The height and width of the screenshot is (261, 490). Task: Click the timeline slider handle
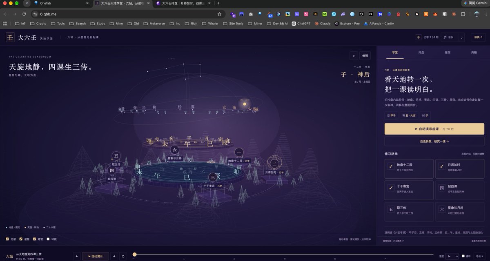tap(134, 254)
